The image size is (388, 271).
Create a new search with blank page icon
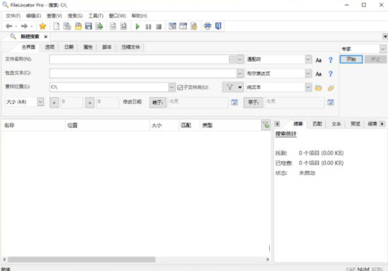pyautogui.click(x=56, y=26)
